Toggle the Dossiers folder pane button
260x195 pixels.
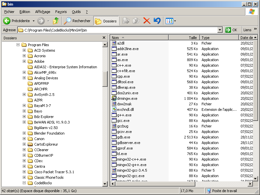click(106, 21)
